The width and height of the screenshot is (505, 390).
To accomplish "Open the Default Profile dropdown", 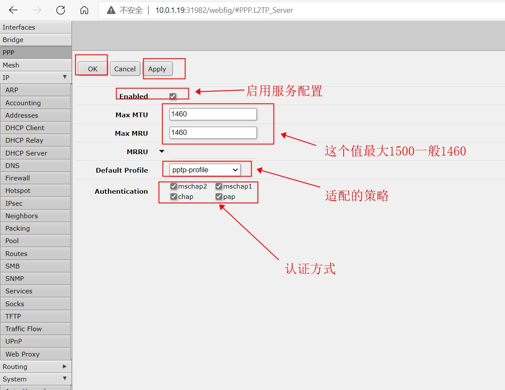I will pos(204,170).
